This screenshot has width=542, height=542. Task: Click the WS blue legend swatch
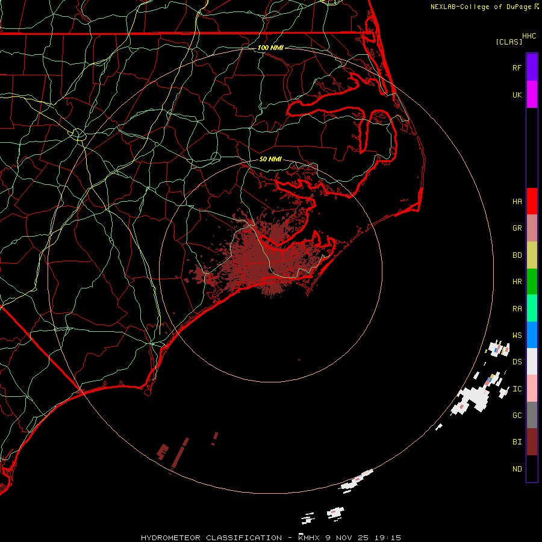[x=532, y=335]
